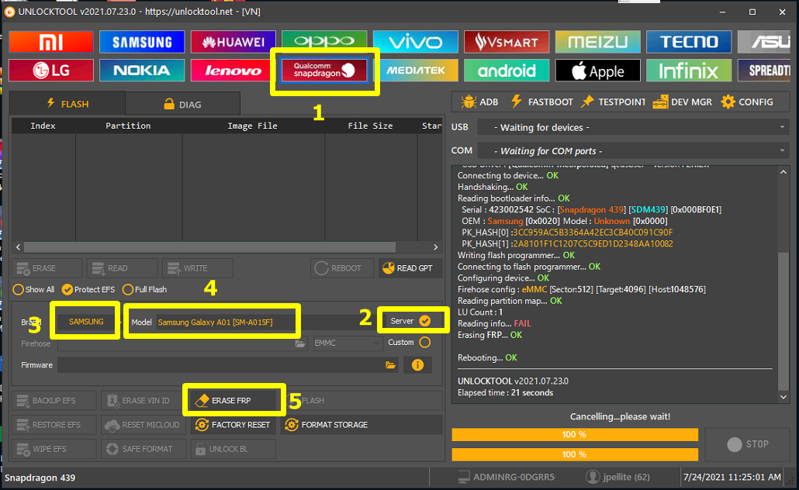
Task: Select the LG brand tile
Action: coord(51,71)
